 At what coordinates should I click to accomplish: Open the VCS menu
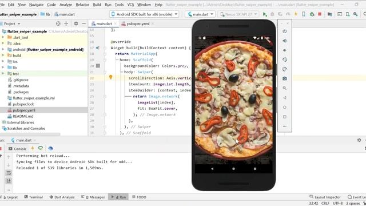click(x=130, y=5)
